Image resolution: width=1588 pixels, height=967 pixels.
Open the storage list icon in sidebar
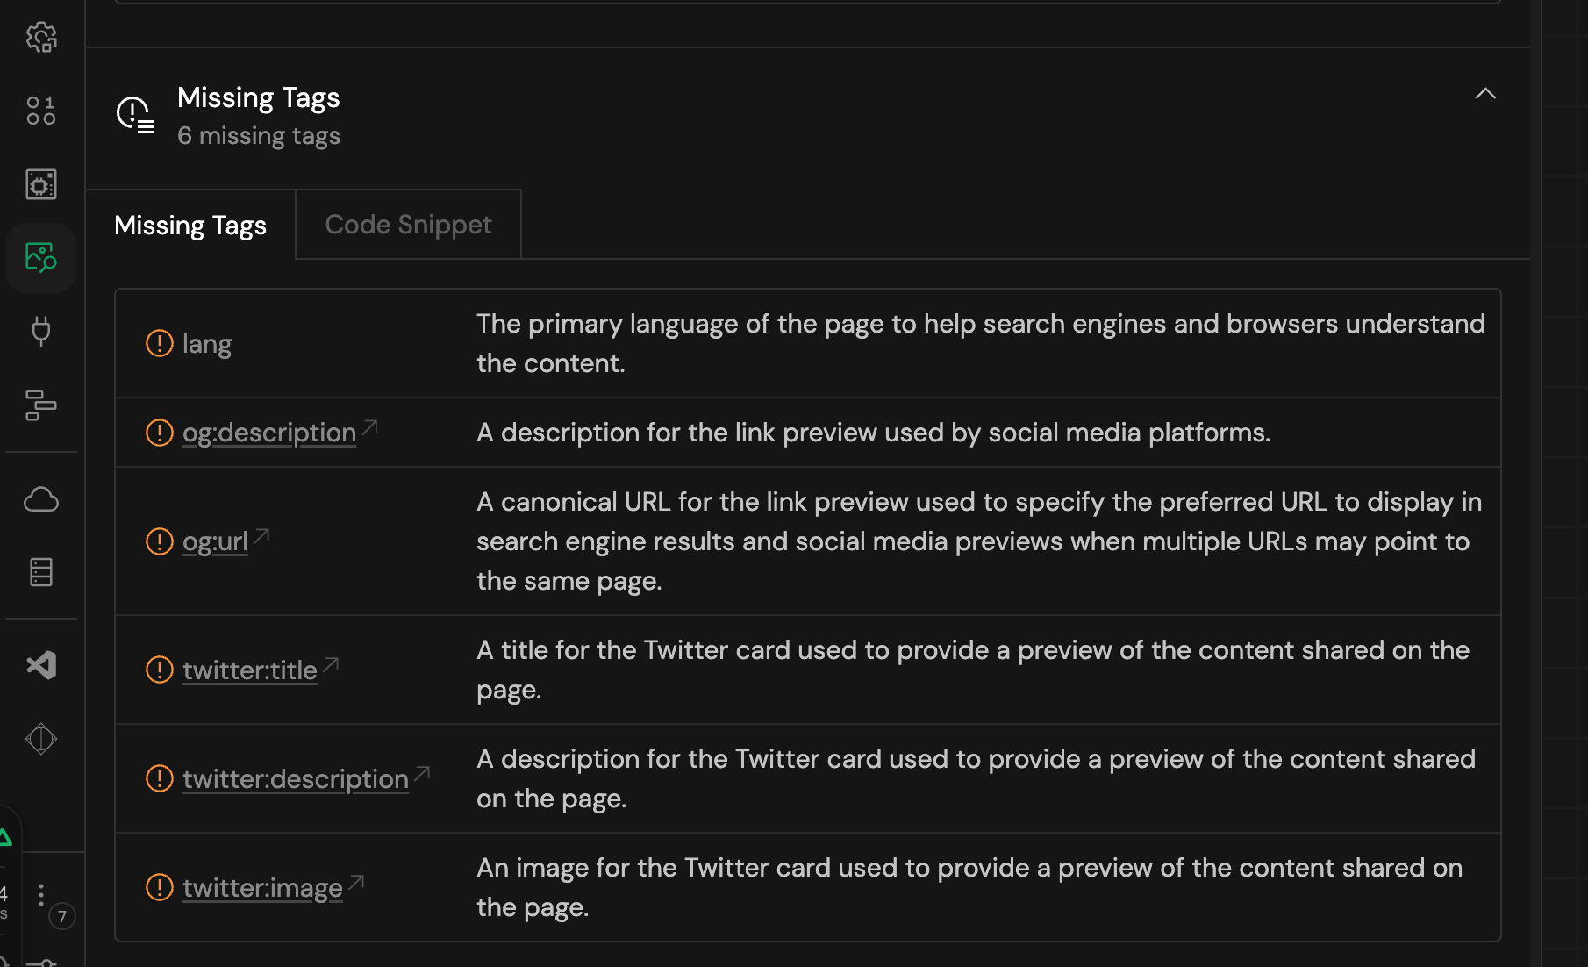pyautogui.click(x=41, y=572)
